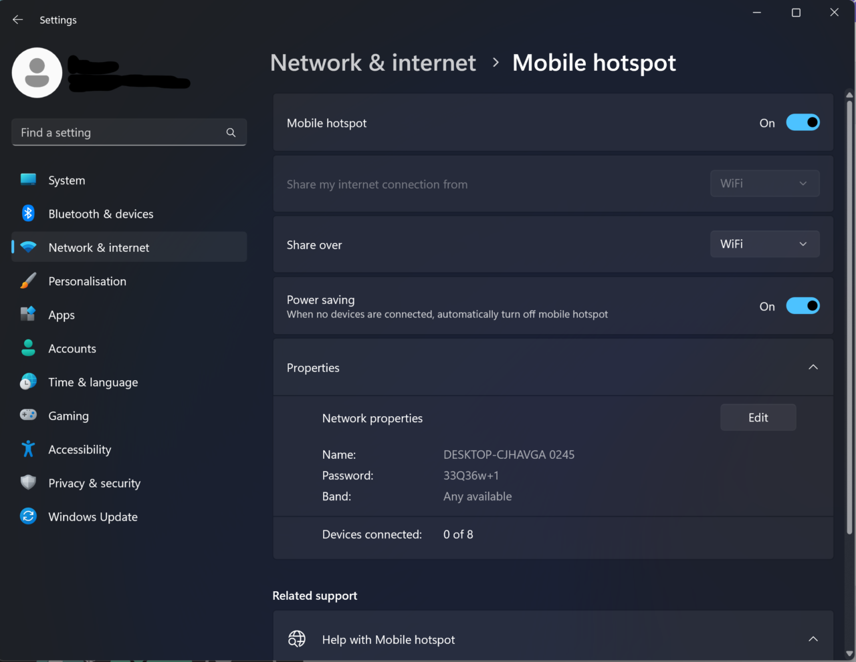This screenshot has height=662, width=856.
Task: Click the Windows Update sync icon
Action: [x=28, y=516]
